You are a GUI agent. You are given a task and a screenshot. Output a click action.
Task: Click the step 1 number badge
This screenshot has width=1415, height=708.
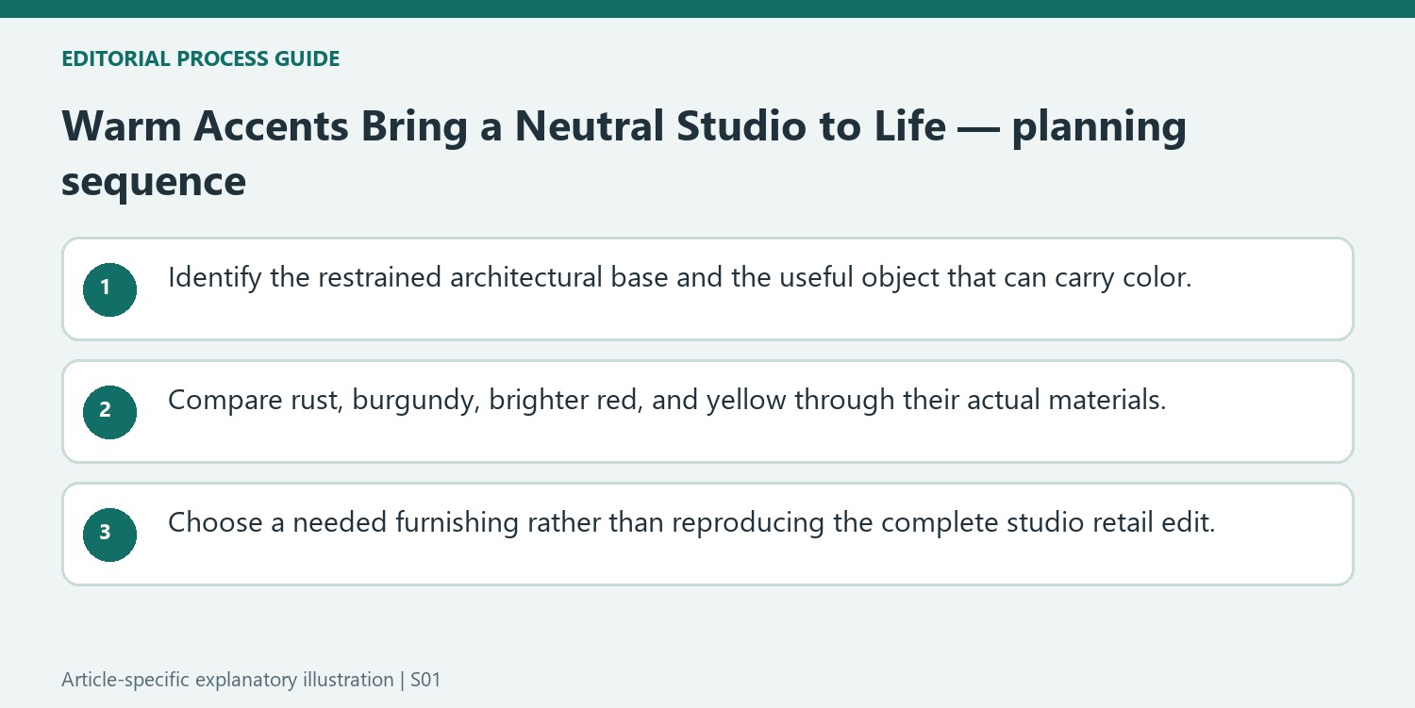pos(109,289)
